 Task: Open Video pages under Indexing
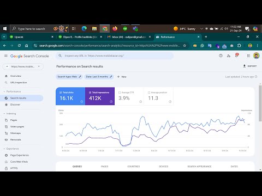point(17,127)
